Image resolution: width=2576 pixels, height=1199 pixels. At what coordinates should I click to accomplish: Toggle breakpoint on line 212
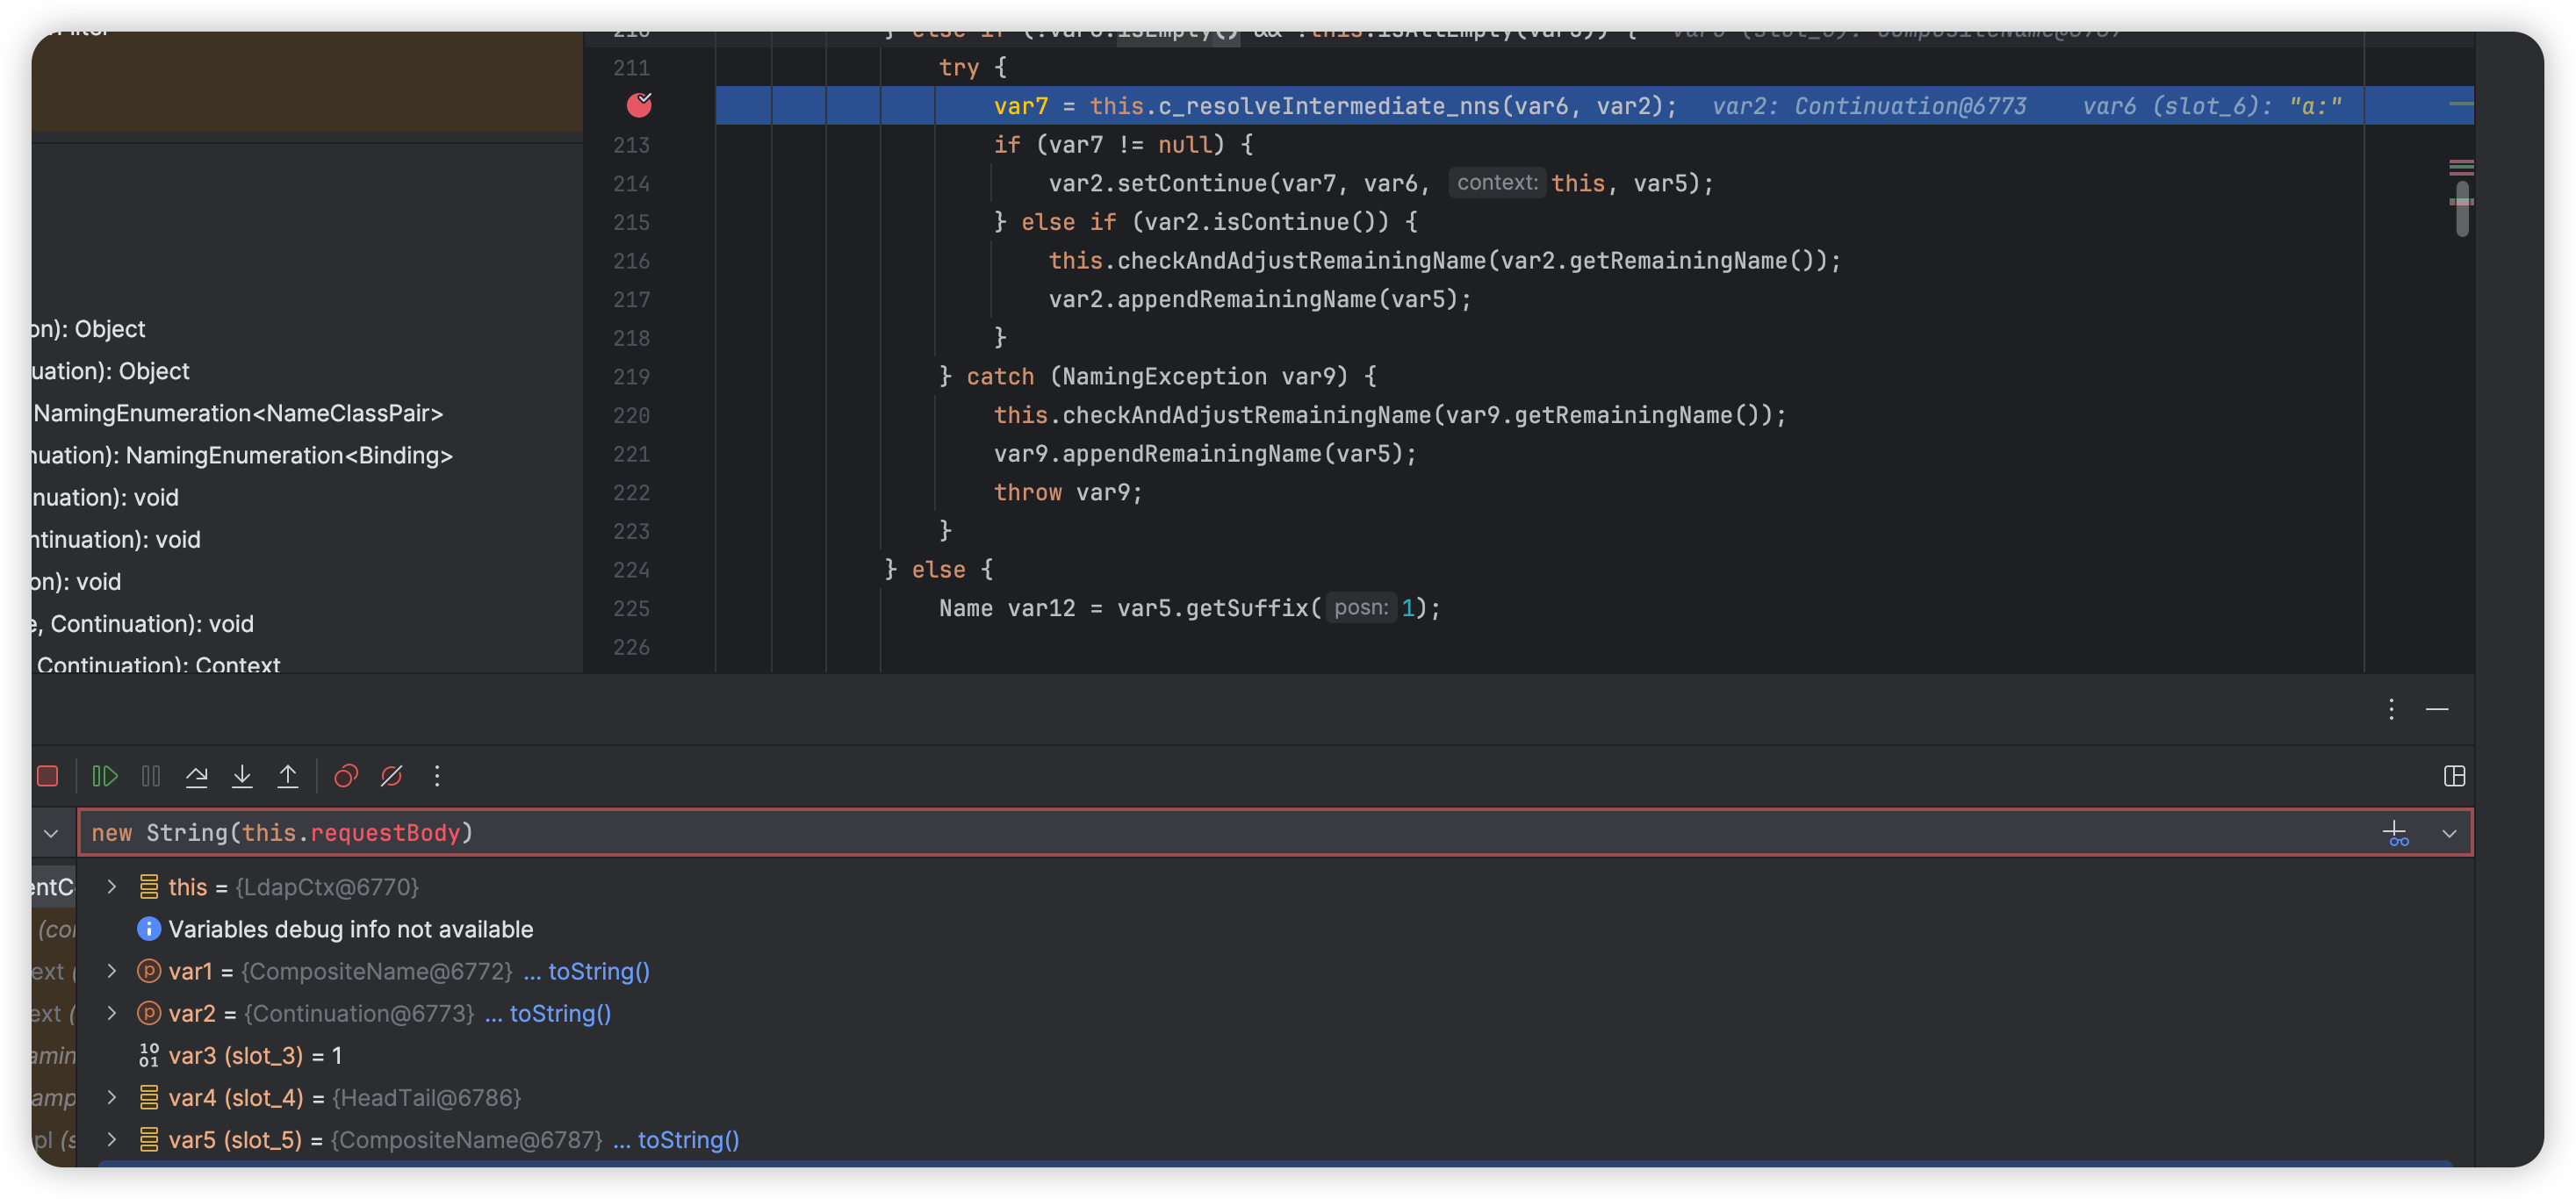639,105
